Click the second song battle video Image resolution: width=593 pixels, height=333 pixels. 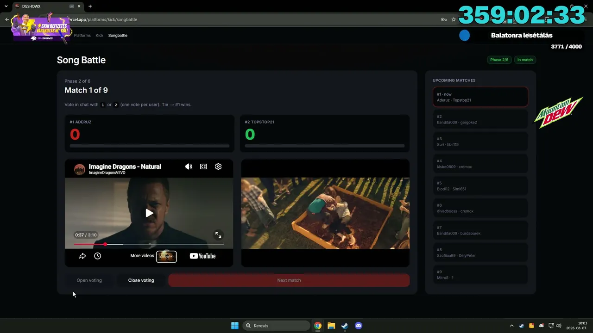[325, 213]
